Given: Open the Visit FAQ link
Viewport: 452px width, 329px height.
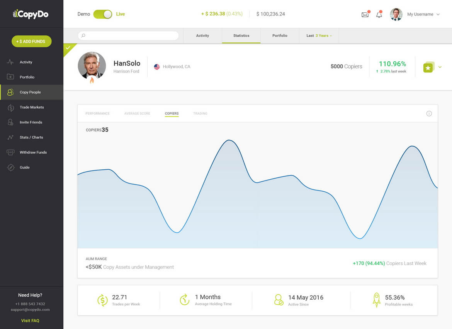Looking at the screenshot, I should [x=30, y=321].
